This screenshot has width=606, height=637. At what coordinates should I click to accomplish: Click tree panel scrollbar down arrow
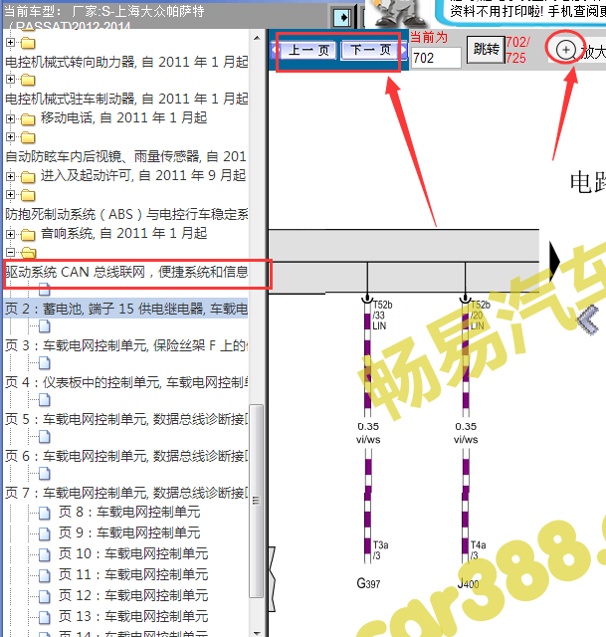257,632
